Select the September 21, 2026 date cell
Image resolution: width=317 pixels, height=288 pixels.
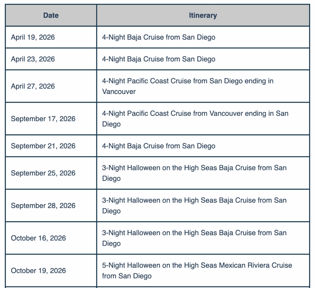click(43, 146)
